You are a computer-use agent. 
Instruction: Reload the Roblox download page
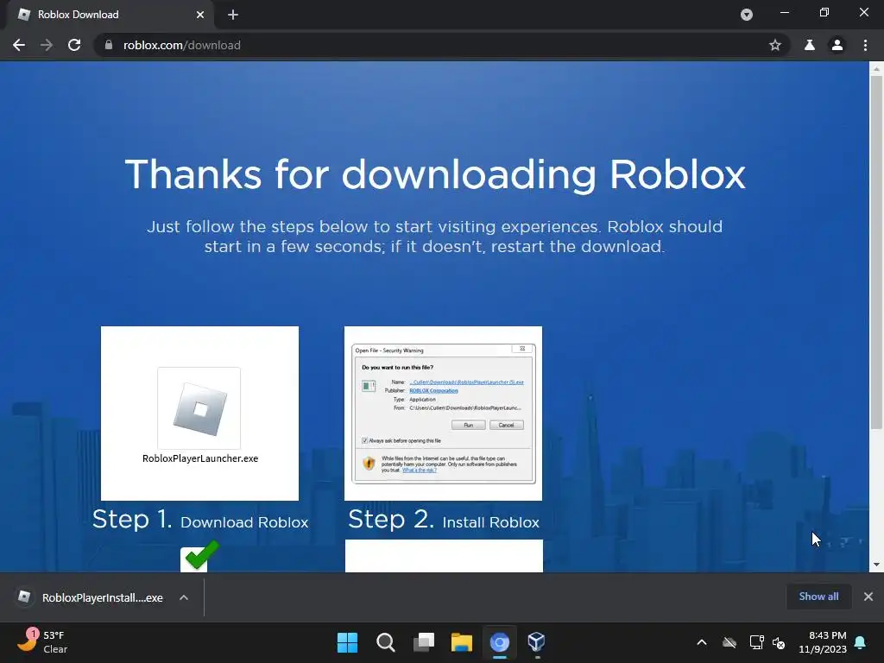click(x=74, y=45)
